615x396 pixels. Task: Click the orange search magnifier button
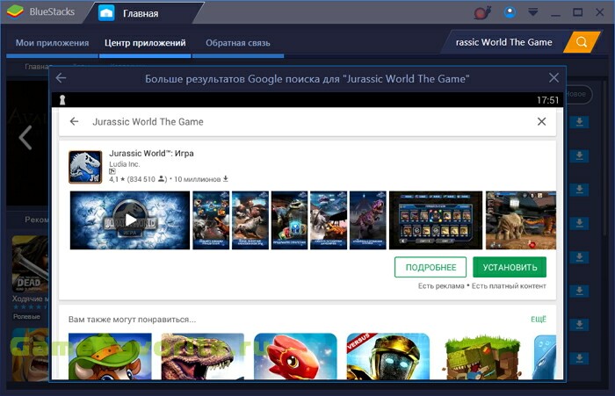click(582, 42)
